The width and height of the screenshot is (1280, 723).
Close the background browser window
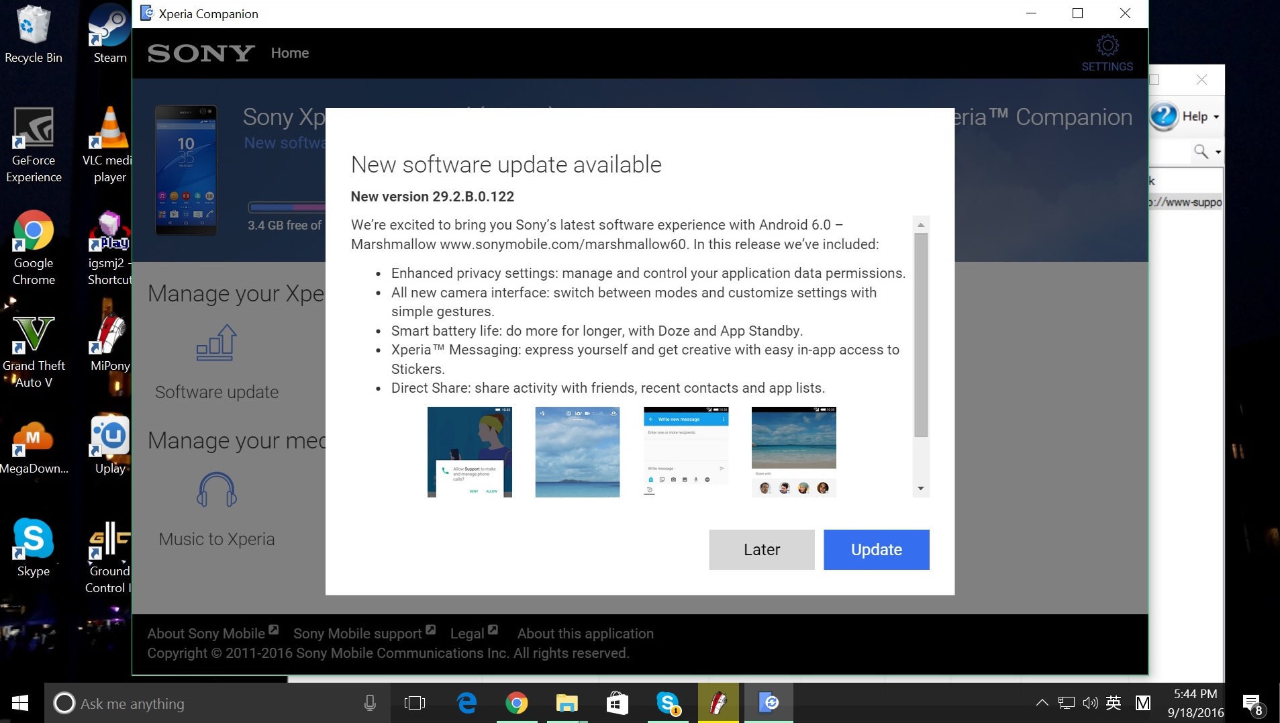[1201, 80]
